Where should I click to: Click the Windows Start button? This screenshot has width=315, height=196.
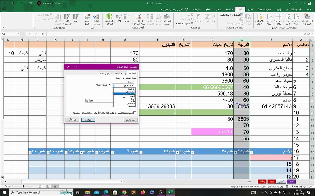4,192
